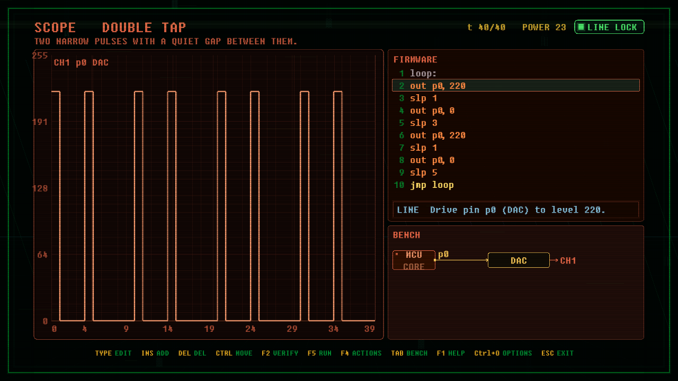678x381 pixels.
Task: Click x-axis tick 34 on scope
Action: point(334,329)
